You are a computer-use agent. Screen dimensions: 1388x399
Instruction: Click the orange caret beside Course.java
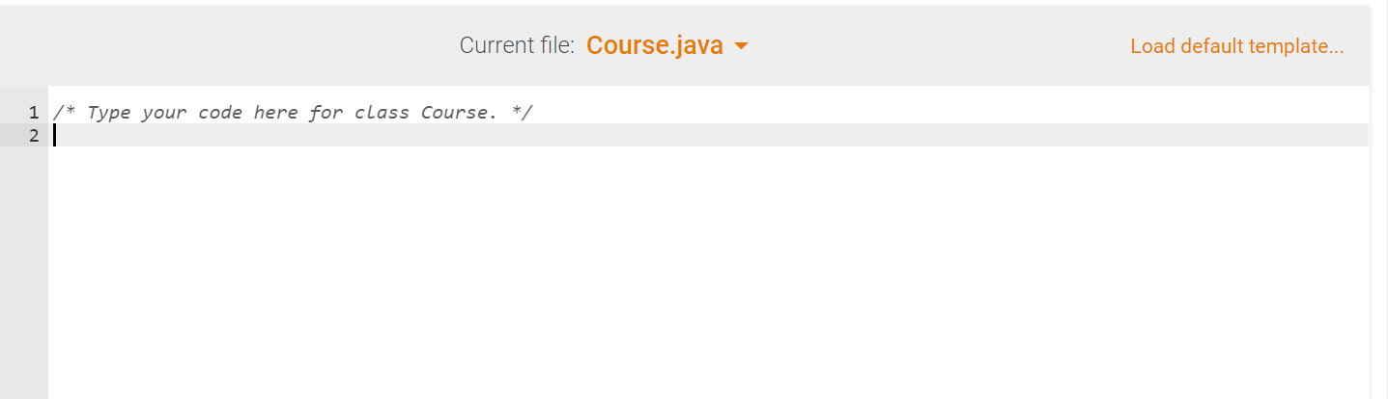point(741,46)
